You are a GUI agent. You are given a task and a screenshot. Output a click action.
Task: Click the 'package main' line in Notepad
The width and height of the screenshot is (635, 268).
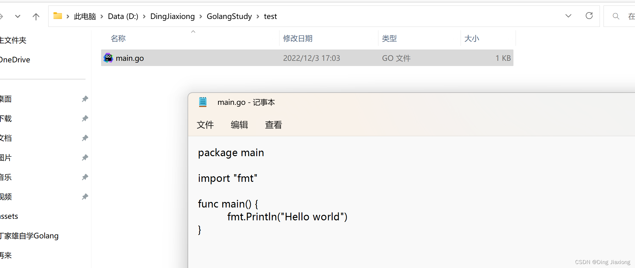tap(231, 153)
